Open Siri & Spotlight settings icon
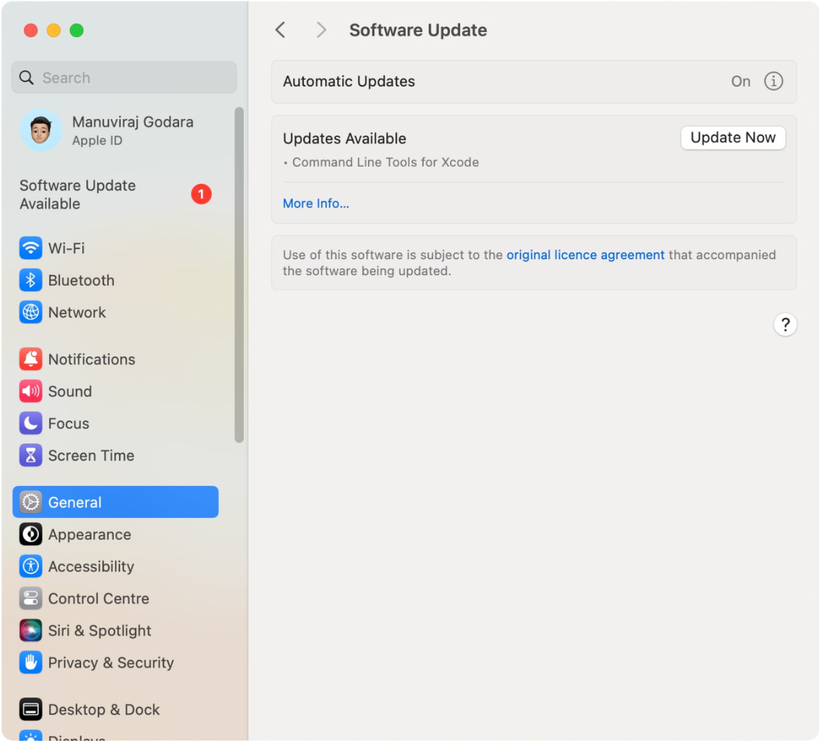This screenshot has height=741, width=819. pos(30,630)
